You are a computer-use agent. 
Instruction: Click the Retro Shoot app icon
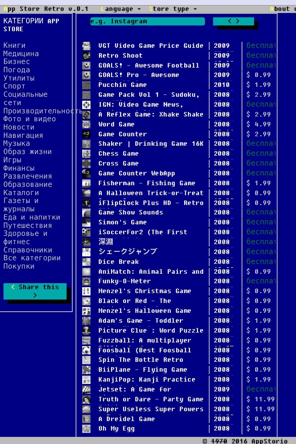(86, 56)
